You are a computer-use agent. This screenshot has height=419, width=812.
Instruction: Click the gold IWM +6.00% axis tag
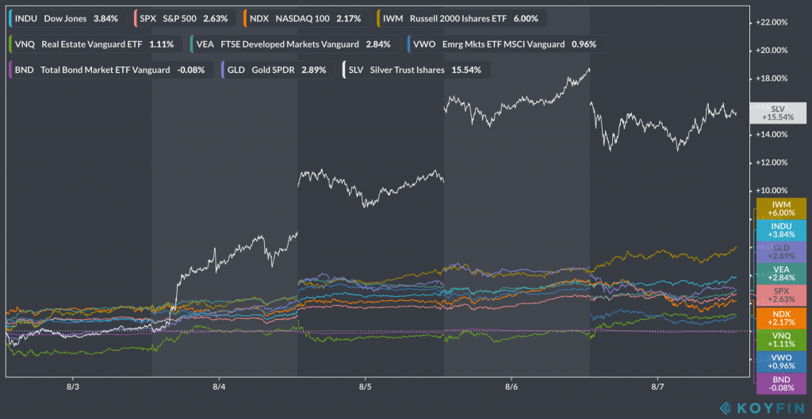(780, 208)
